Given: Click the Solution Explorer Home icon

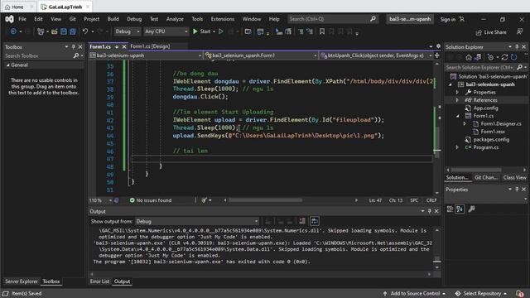Looking at the screenshot, I should coord(469,57).
